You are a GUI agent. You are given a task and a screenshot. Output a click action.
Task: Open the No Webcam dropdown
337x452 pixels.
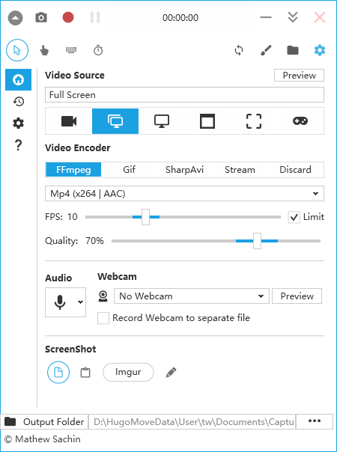tap(191, 296)
